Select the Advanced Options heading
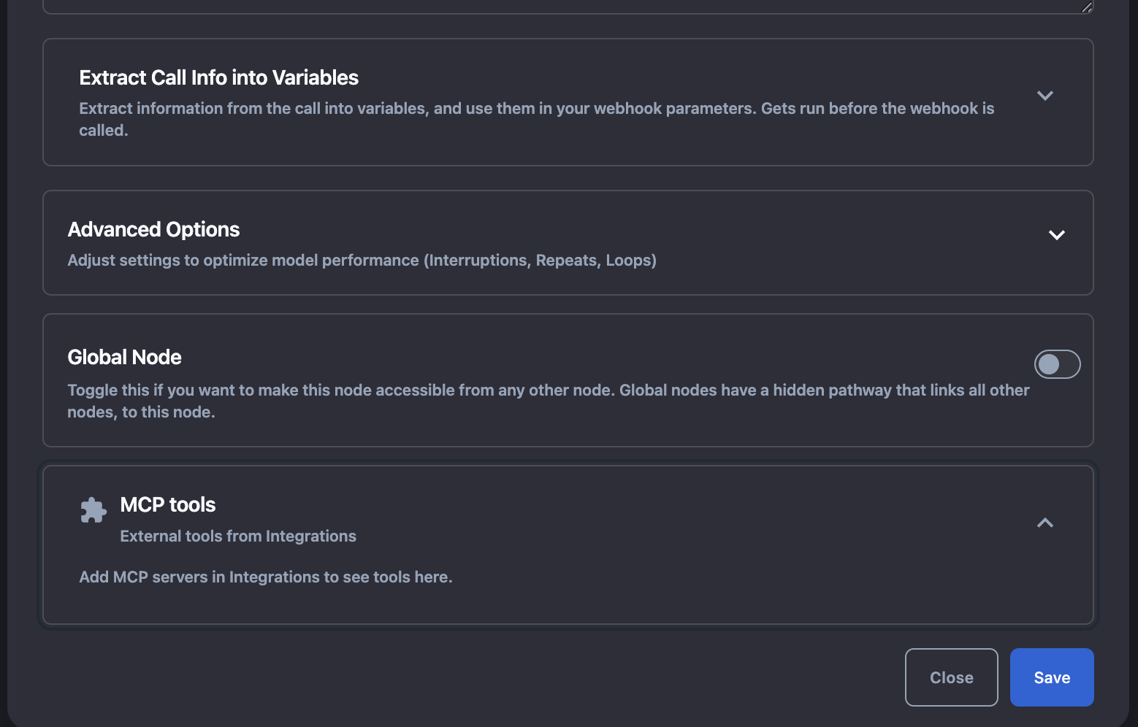Image resolution: width=1138 pixels, height=727 pixels. click(153, 229)
